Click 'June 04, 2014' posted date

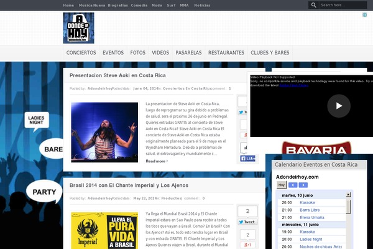coord(145,88)
